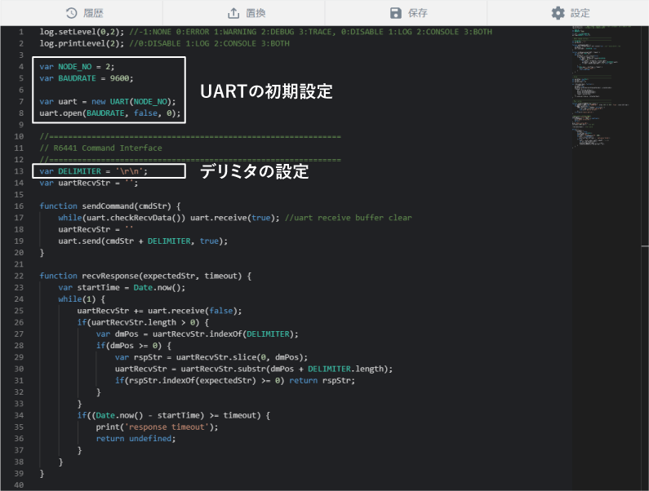Click 'function sendCommand(cmdStr)' line
The height and width of the screenshot is (491, 649).
click(x=110, y=206)
